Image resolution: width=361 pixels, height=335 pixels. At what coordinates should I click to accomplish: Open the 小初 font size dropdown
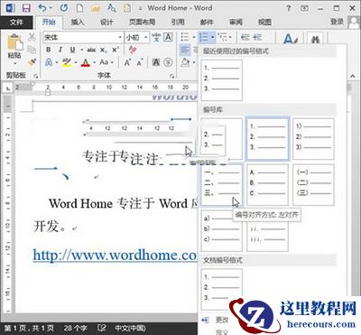[146, 37]
